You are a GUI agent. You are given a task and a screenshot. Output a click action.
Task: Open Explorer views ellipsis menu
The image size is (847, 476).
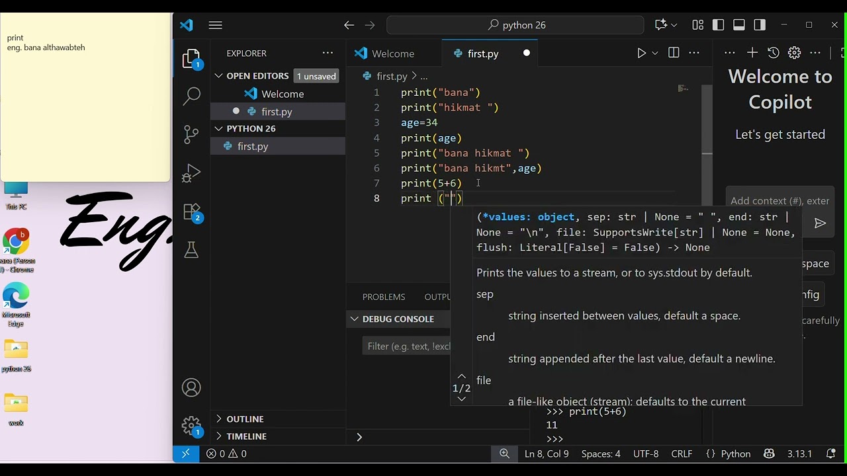(x=328, y=53)
